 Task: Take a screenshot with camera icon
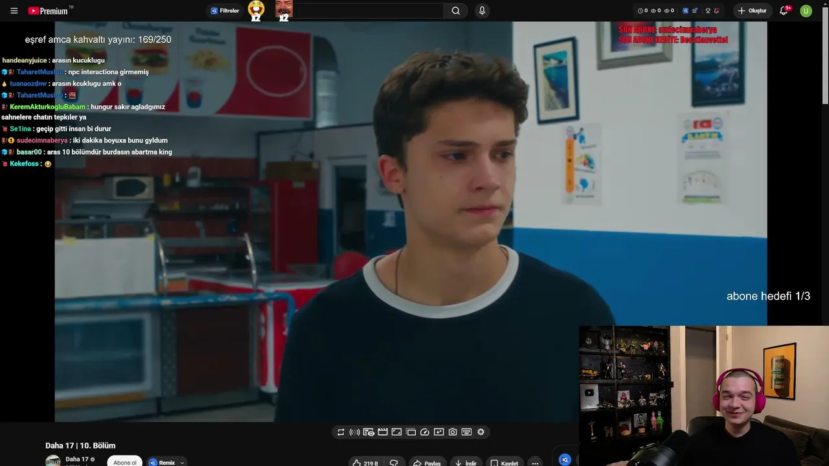[453, 432]
